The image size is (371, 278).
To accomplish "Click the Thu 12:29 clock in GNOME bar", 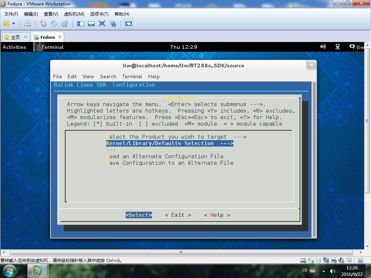I will [184, 47].
